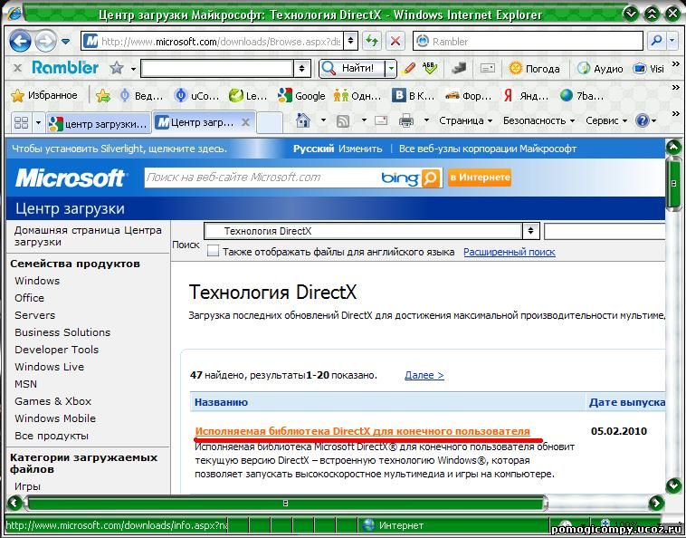Click the blue help question mark icon
686x538 pixels.
(x=643, y=120)
